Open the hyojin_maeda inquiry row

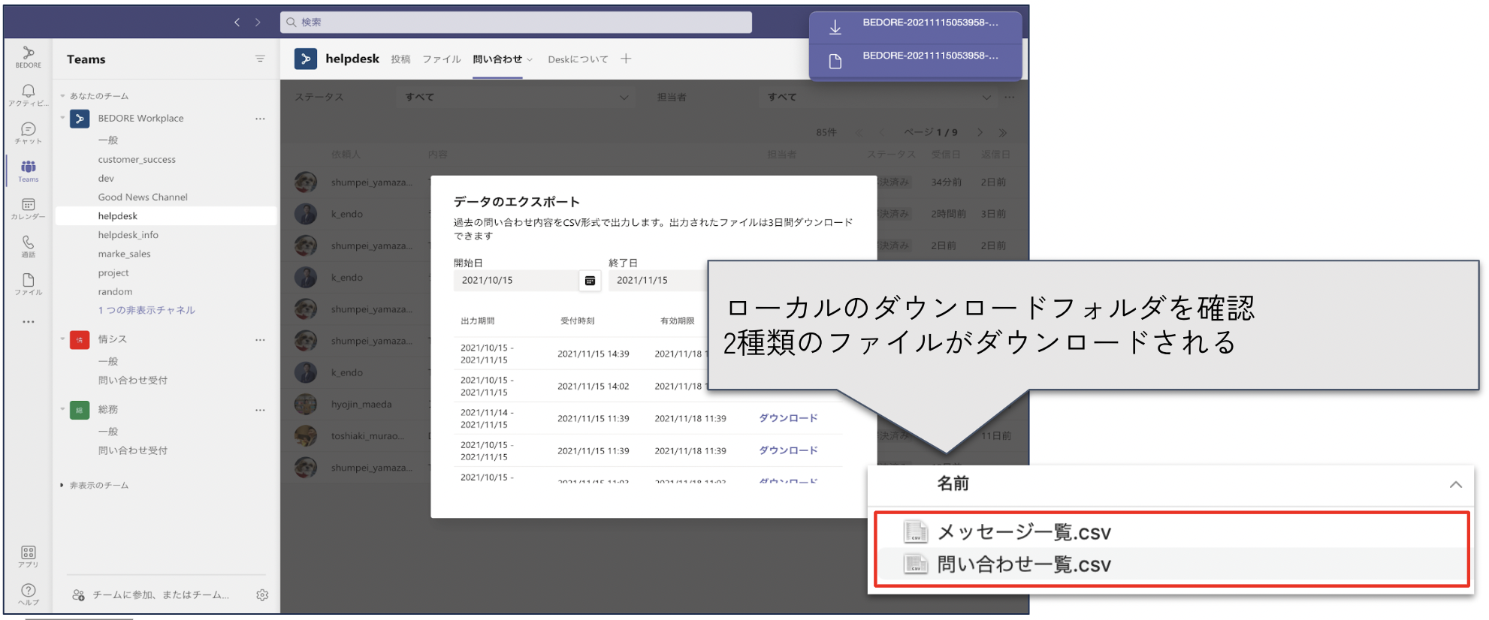361,404
